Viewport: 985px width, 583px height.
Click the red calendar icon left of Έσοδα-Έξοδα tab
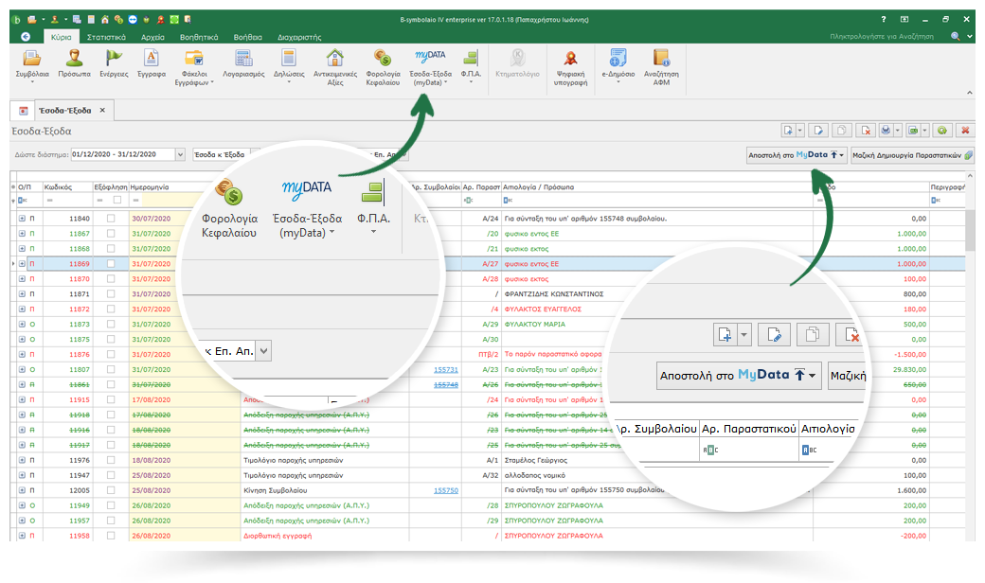24,111
